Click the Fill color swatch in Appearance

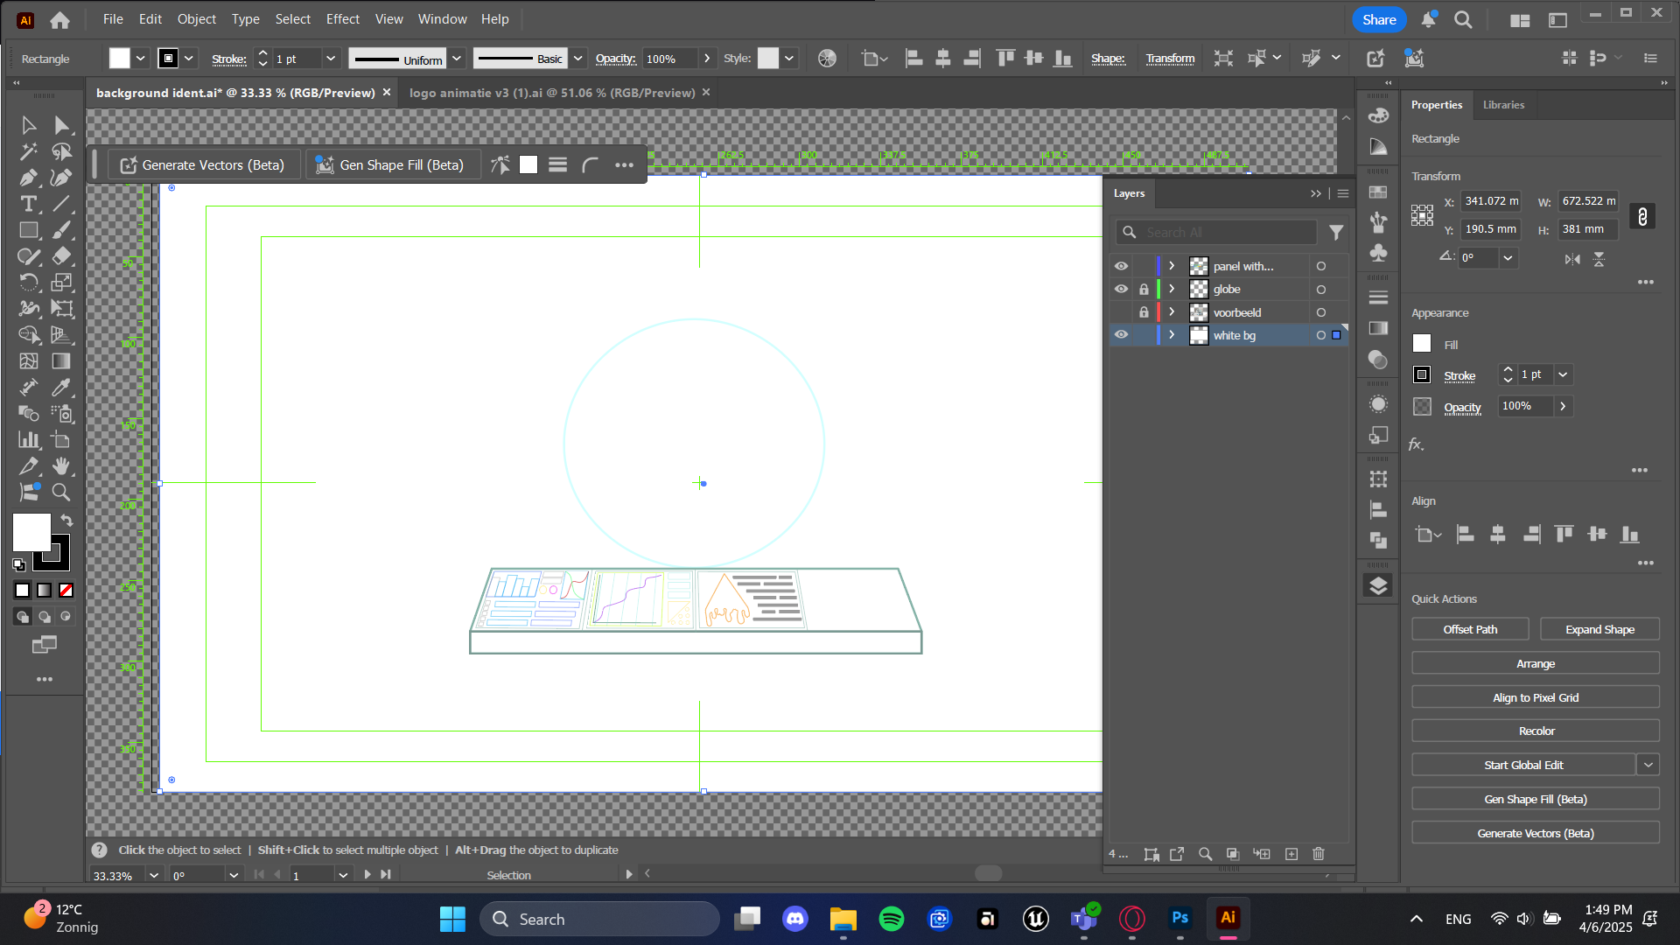point(1422,345)
